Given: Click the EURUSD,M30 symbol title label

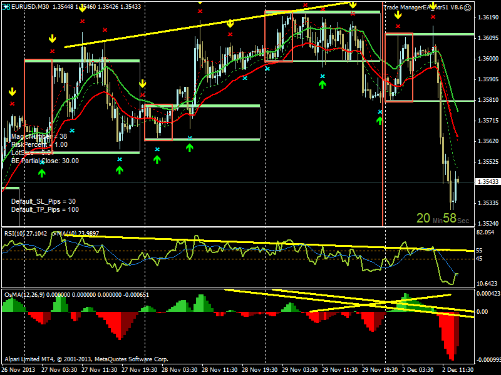Looking at the screenshot, I should (x=30, y=7).
